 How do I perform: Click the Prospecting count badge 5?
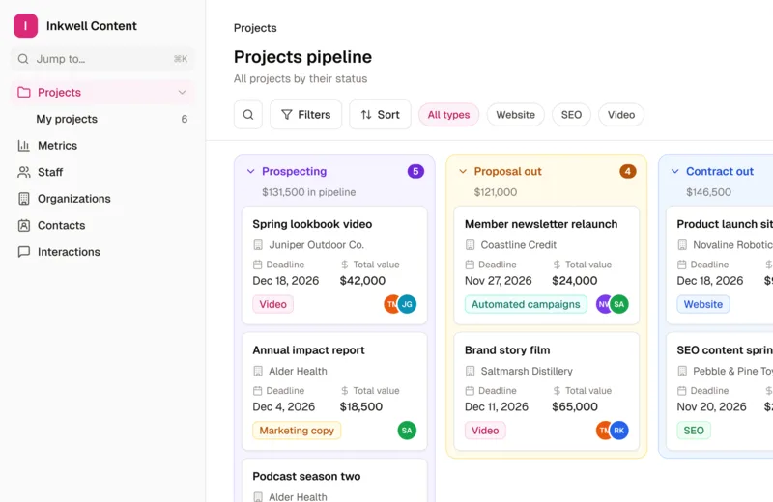coord(415,172)
